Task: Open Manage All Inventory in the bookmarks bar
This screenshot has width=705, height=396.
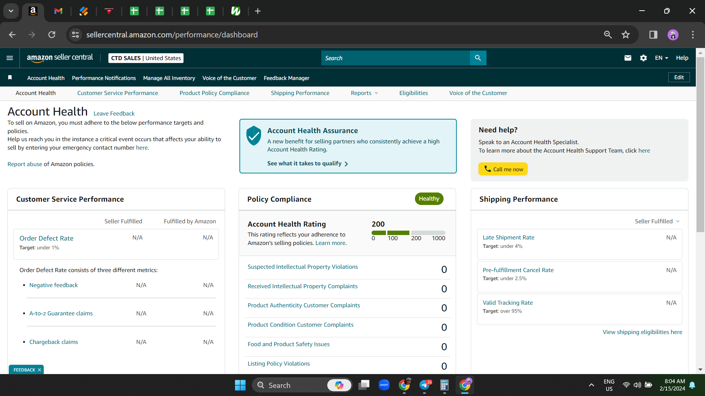Action: [169, 78]
